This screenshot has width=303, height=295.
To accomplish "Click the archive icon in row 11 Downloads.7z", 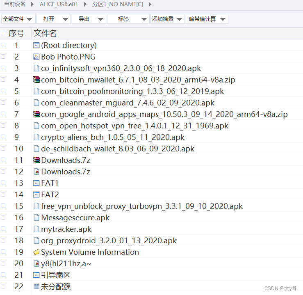I will point(36,160).
